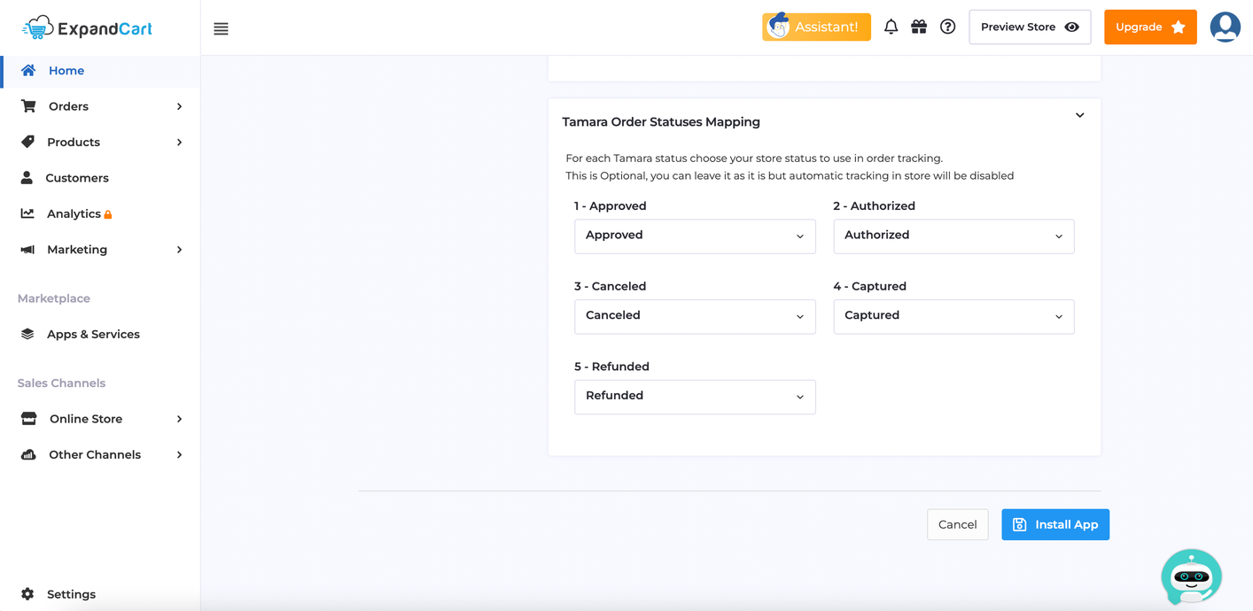
Task: Click the Preview Store button
Action: 1030,27
